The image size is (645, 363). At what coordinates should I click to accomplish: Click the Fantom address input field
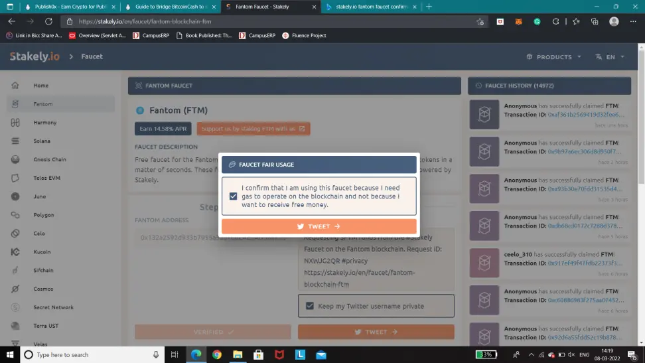click(212, 238)
